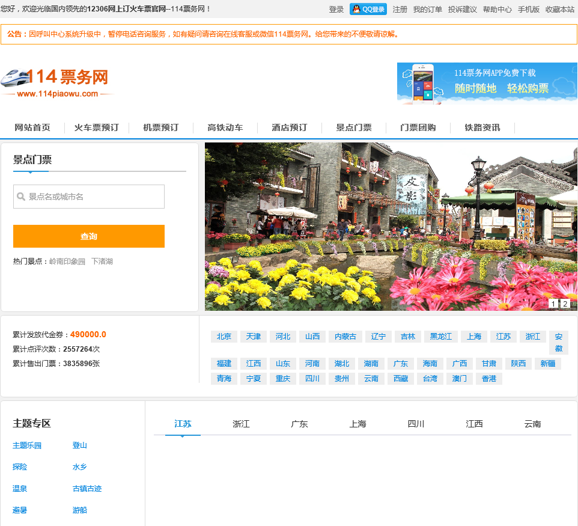This screenshot has width=578, height=526.
Task: Go to 网站首页 in navigation
Action: [32, 127]
